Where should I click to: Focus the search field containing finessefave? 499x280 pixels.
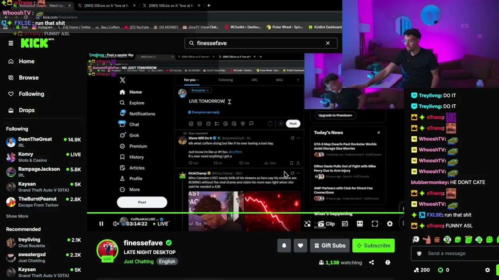click(261, 43)
